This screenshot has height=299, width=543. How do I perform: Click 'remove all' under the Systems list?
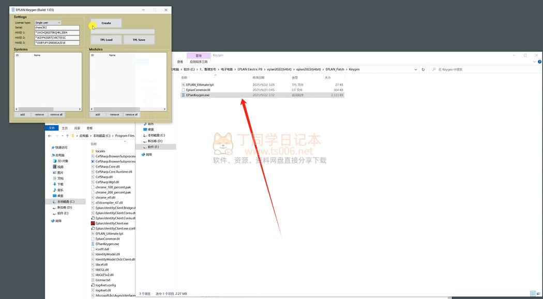56,114
